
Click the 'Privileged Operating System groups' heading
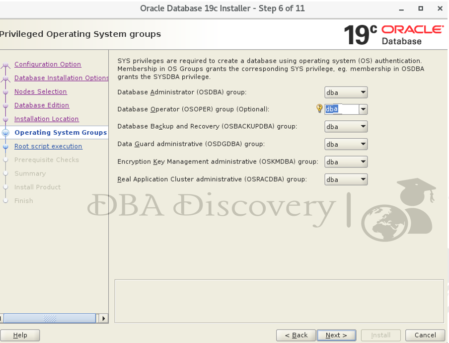(80, 34)
